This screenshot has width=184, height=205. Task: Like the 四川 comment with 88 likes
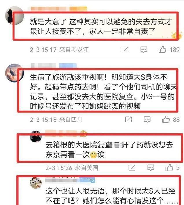coord(166,119)
